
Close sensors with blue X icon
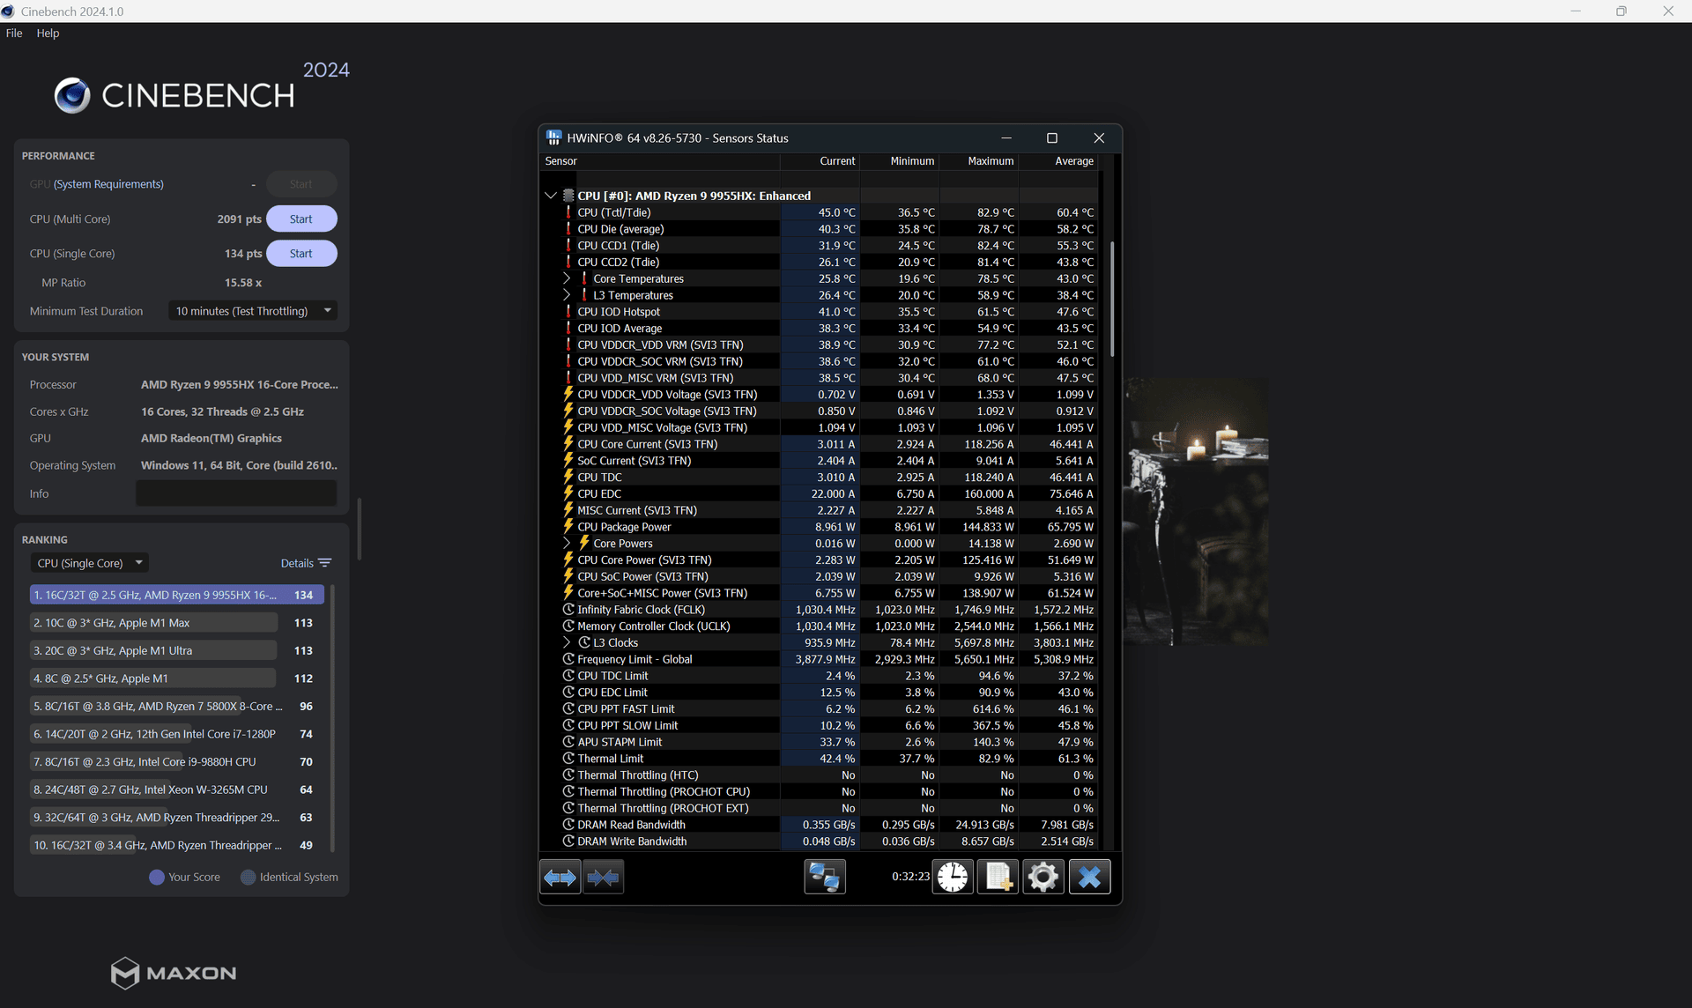pyautogui.click(x=1090, y=877)
